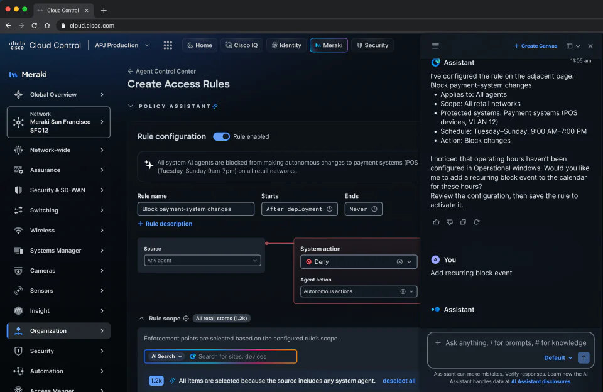Go back to Agent Control Center

[x=161, y=71]
